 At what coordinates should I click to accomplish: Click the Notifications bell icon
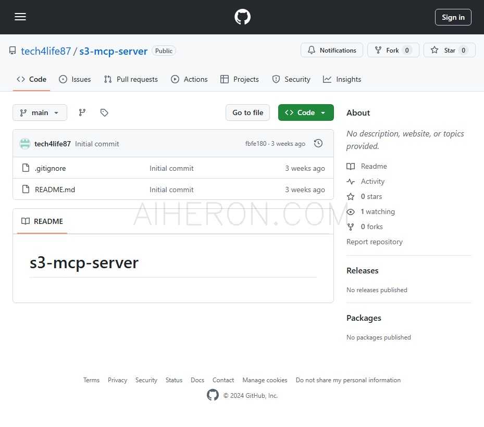click(x=312, y=50)
